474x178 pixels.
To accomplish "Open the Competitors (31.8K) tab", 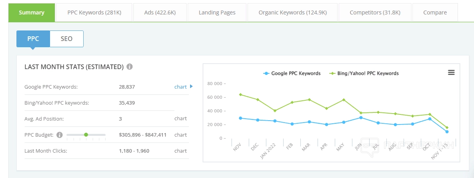I will 375,12.
